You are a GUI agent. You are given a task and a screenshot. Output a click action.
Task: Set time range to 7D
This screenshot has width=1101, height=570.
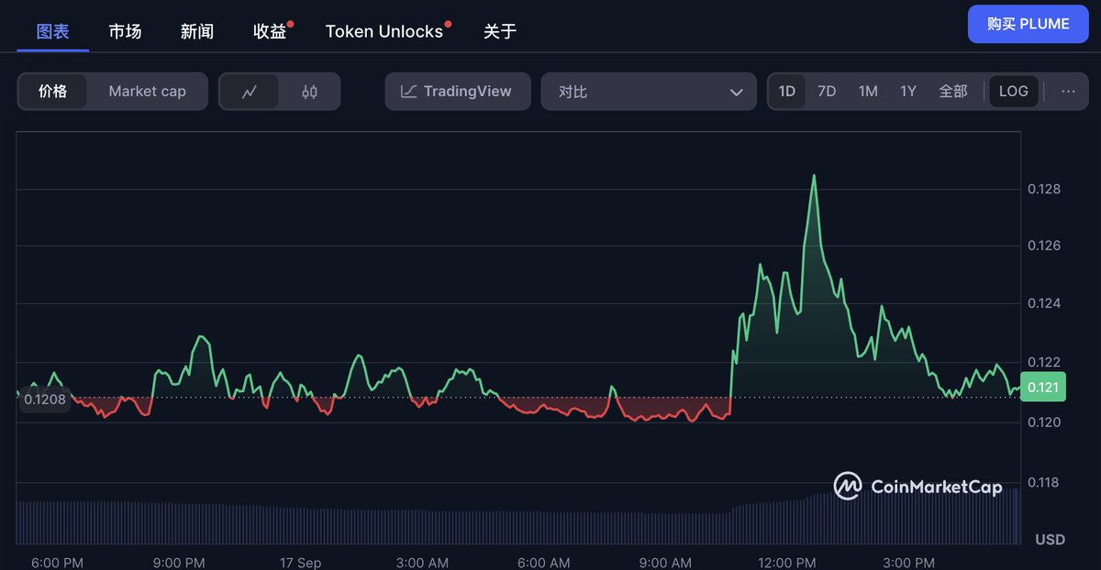(827, 92)
